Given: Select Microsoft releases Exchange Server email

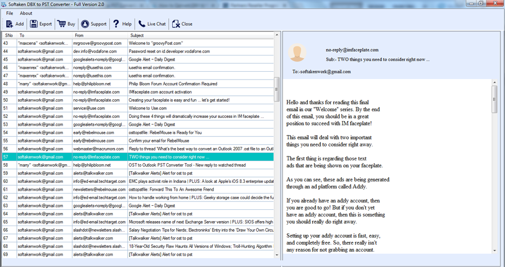Looking at the screenshot, I should click(x=138, y=222).
